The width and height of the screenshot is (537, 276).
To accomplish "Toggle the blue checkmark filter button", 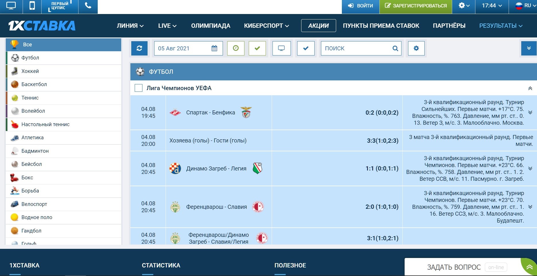I will click(x=306, y=48).
